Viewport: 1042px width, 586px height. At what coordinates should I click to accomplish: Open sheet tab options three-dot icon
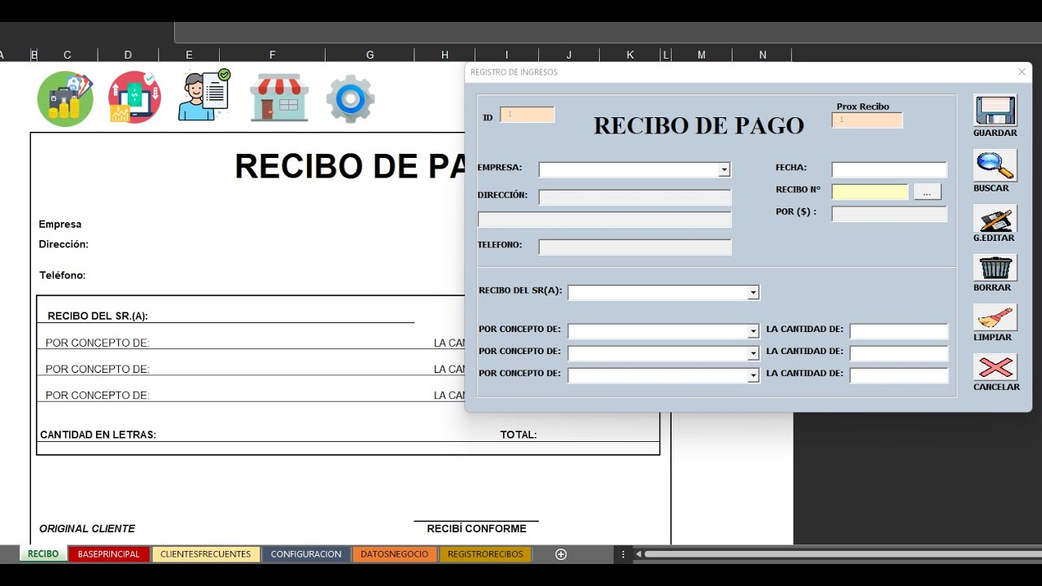point(623,554)
